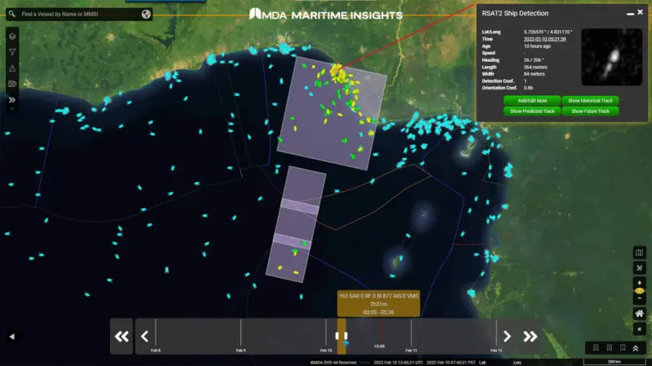Reset map with the home icon

(x=639, y=313)
